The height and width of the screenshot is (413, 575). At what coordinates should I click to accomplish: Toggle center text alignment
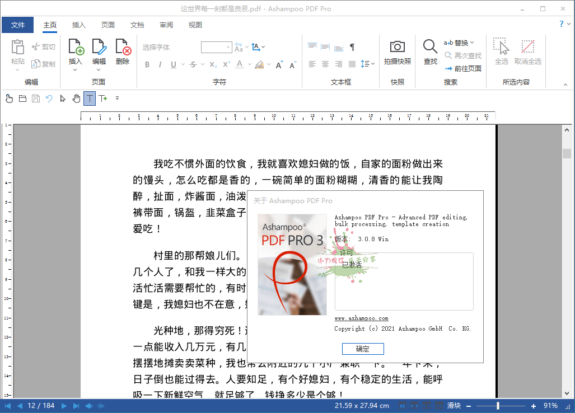pos(325,64)
